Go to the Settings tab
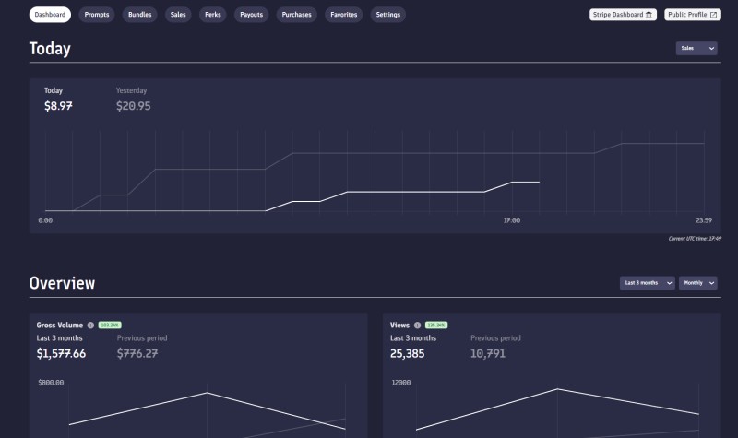738x438 pixels. coord(387,15)
